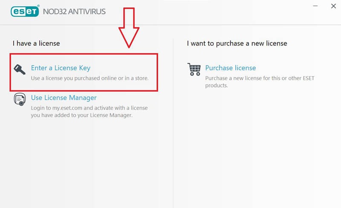Click the ESET logo badge
Image resolution: width=341 pixels, height=208 pixels.
(25, 11)
